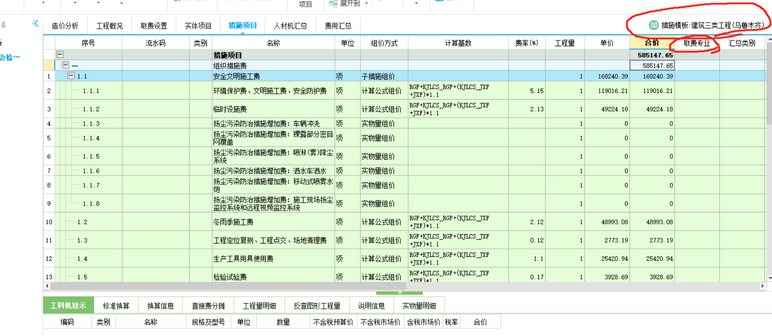Open the 实物量明细 bottom tab
The height and width of the screenshot is (336, 772).
click(x=419, y=306)
